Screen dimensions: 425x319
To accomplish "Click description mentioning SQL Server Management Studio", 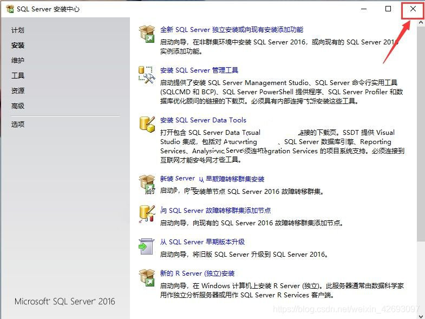I will (x=282, y=92).
